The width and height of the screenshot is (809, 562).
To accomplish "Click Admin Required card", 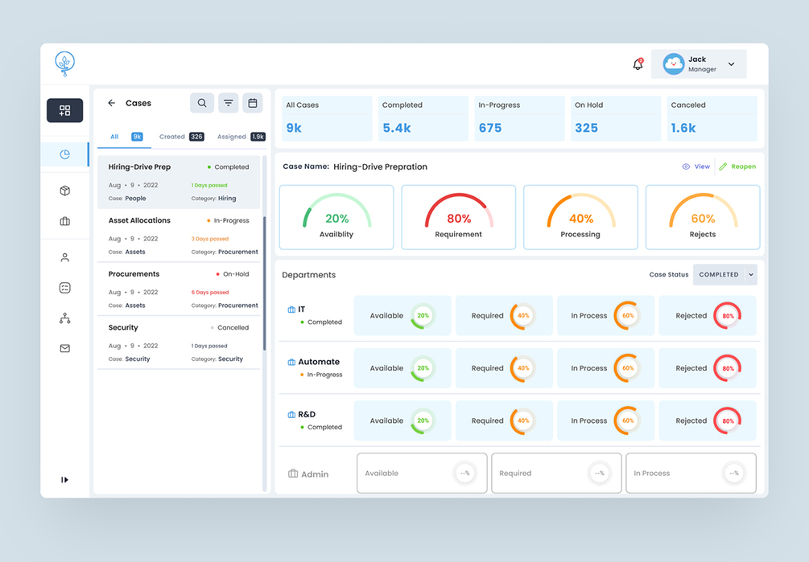I will pos(557,474).
